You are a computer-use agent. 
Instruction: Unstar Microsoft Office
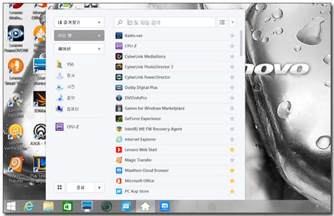(x=232, y=181)
